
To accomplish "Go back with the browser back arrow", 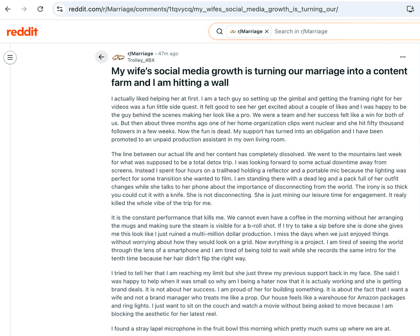I will coord(8,9).
